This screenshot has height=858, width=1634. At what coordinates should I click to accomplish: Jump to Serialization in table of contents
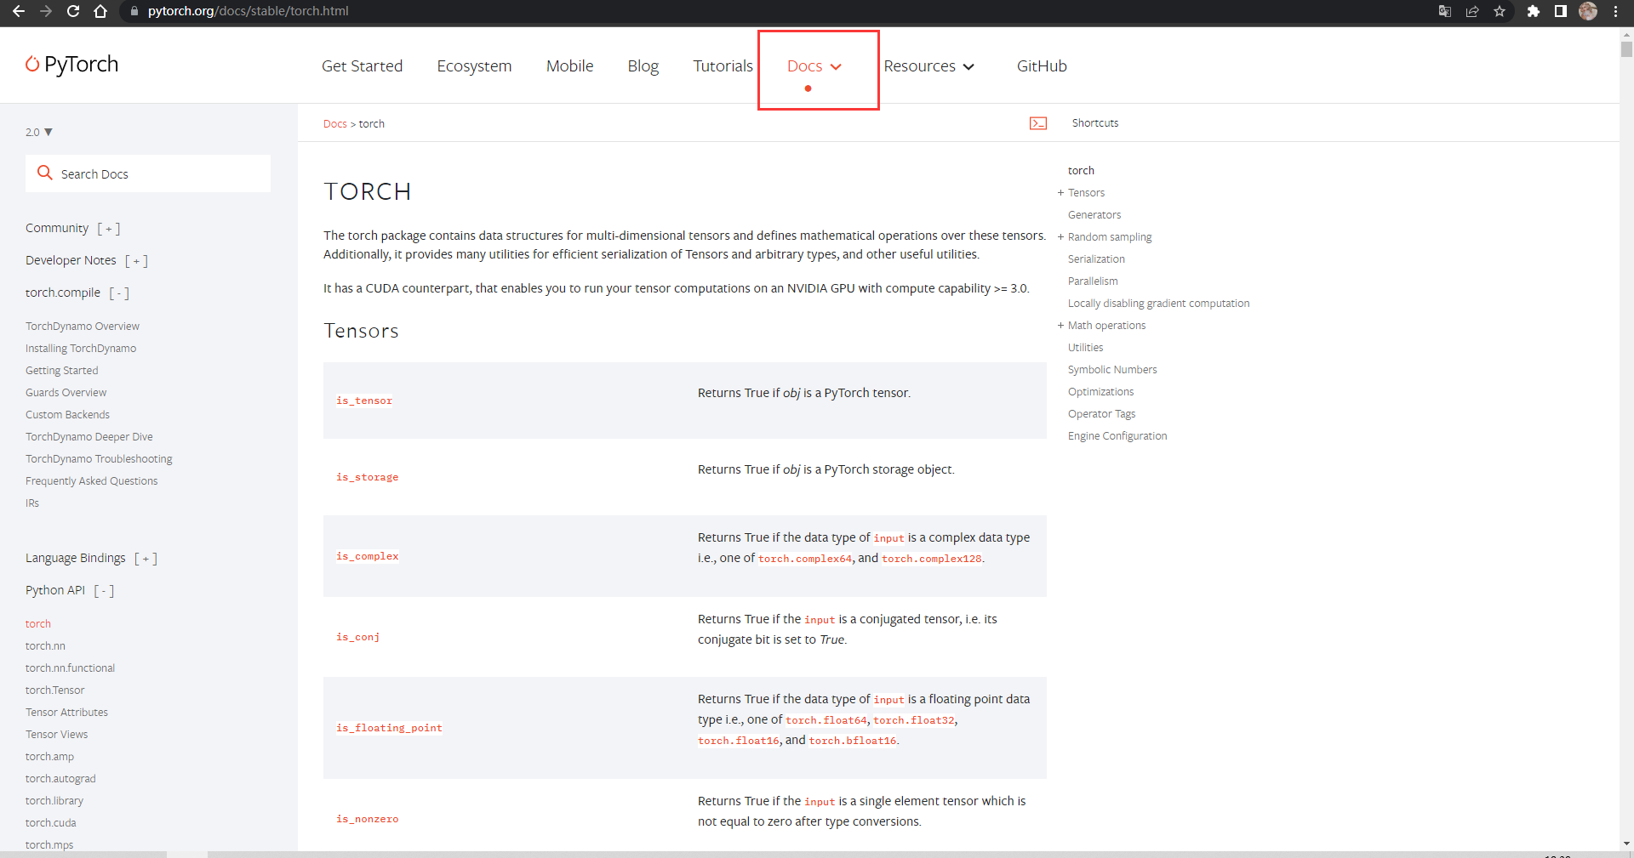pos(1096,259)
